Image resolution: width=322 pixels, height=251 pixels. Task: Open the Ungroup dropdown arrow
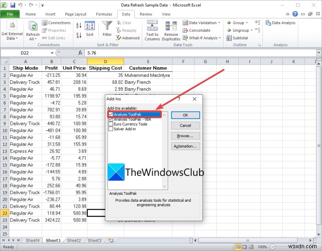coord(251,30)
